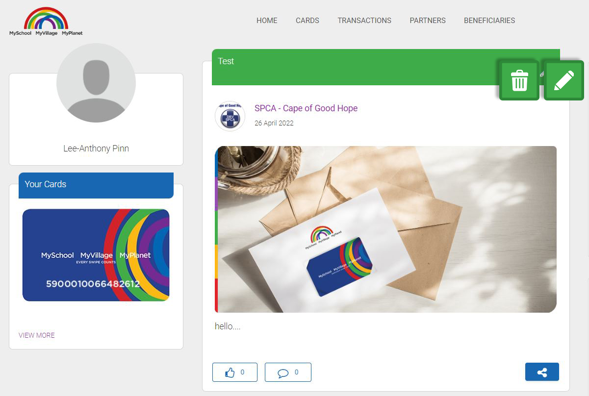Image resolution: width=589 pixels, height=396 pixels.
Task: Open SPCA - Cape of Good Hope link
Action: pos(306,108)
